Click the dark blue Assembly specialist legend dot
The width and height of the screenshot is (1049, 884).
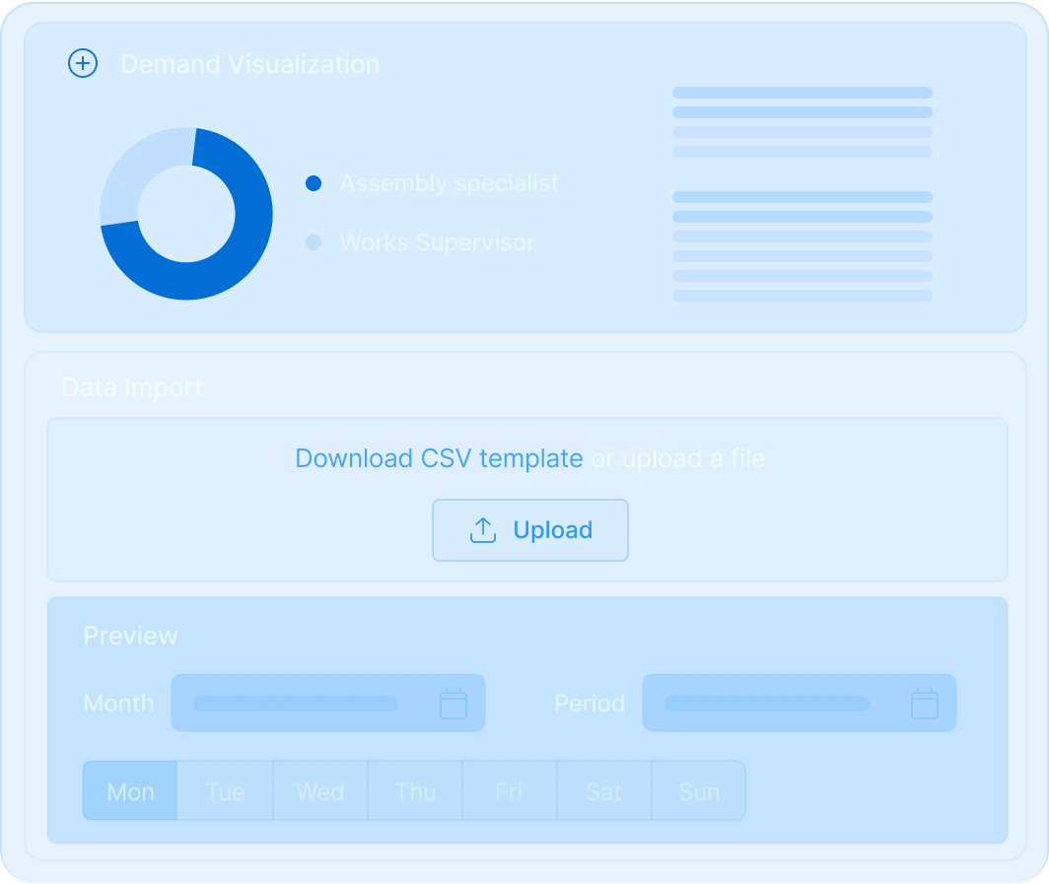[314, 183]
